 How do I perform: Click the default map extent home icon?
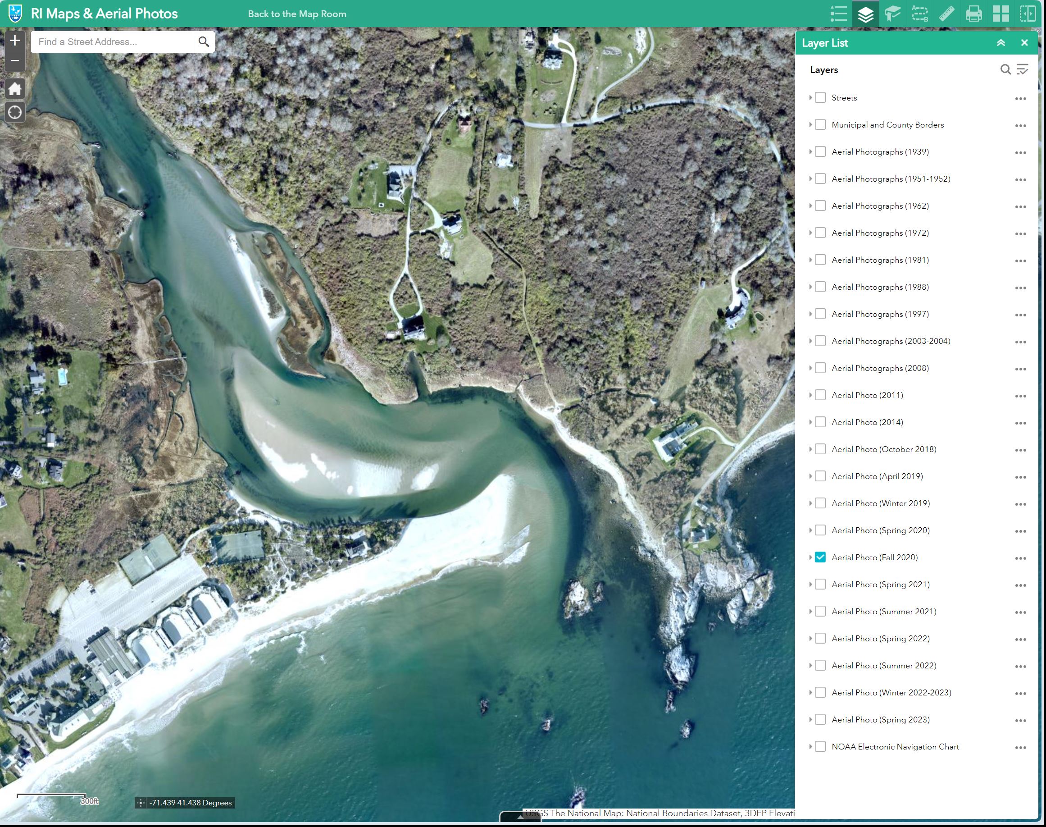14,89
